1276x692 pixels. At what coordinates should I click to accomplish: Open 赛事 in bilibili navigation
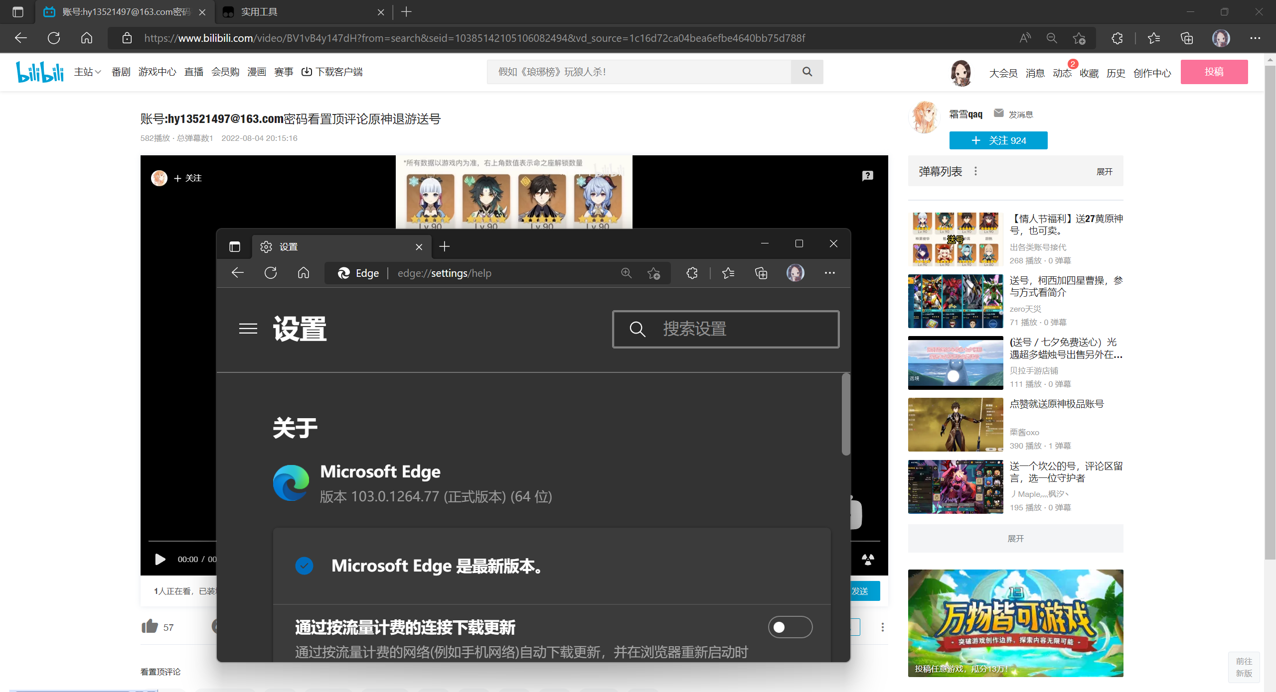point(284,72)
